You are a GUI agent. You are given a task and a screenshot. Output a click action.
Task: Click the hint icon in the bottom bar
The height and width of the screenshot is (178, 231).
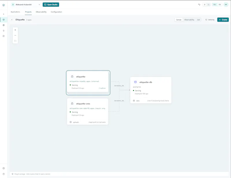12,174
